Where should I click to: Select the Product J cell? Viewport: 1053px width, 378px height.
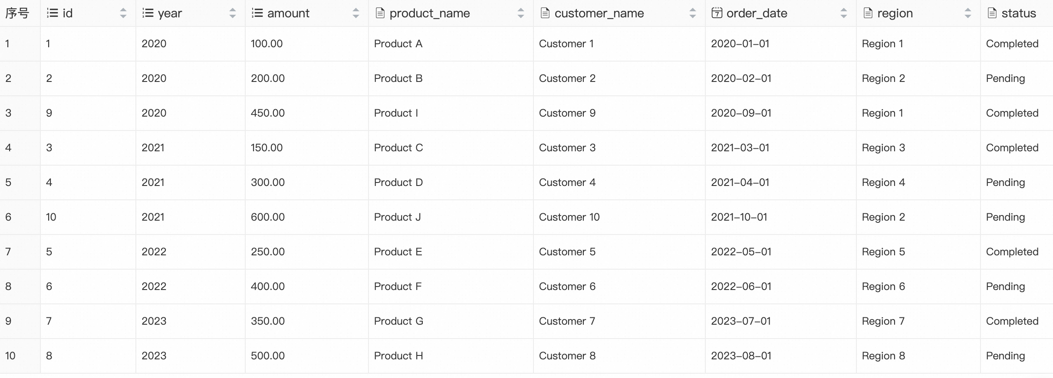pos(397,217)
